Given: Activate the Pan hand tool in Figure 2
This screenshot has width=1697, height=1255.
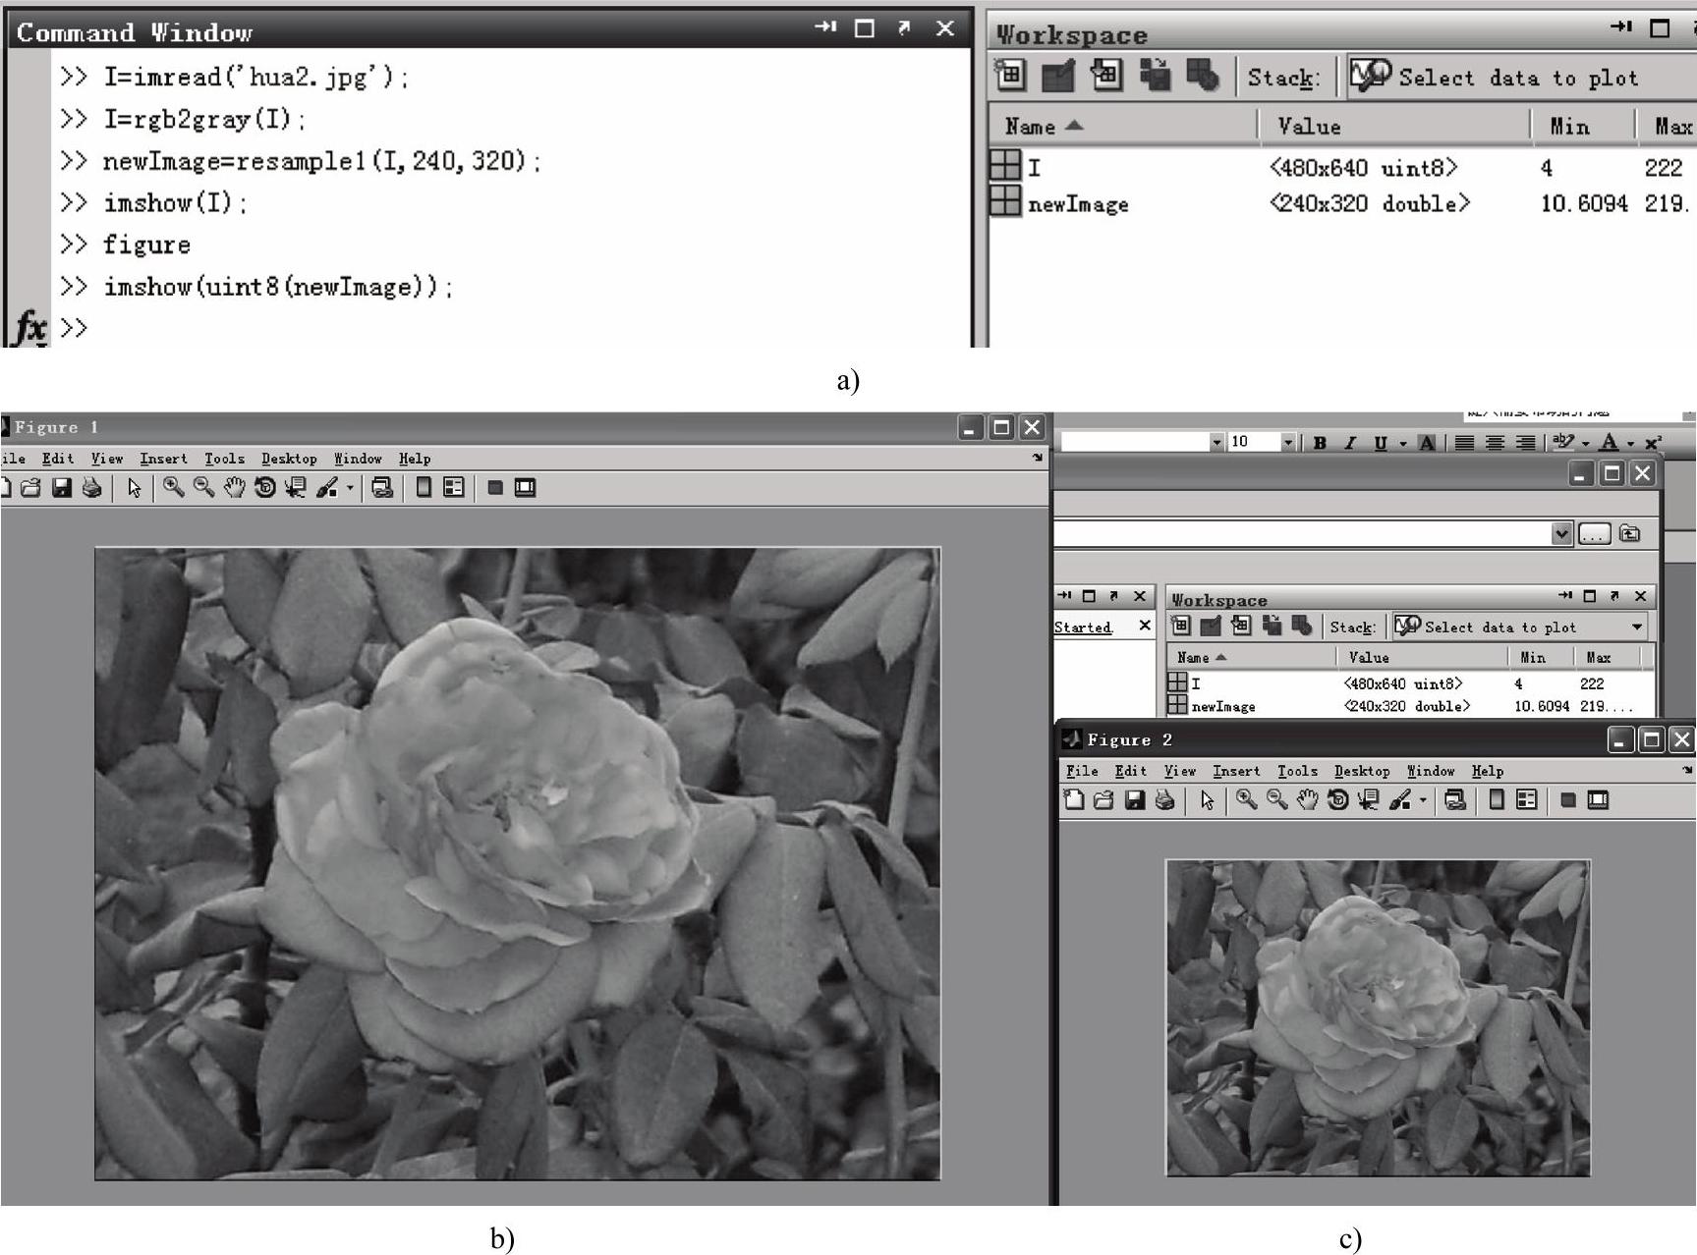Looking at the screenshot, I should [x=1307, y=800].
